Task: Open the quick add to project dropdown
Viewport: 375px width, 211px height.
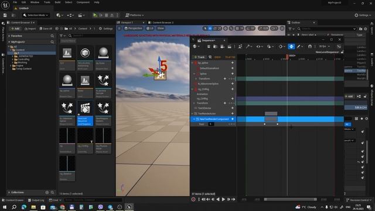Action: click(x=60, y=15)
